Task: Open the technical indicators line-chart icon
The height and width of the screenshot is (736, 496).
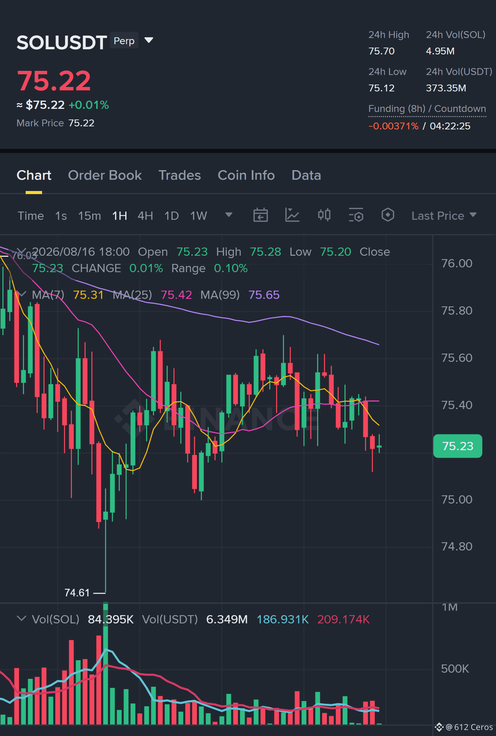Action: [x=292, y=215]
